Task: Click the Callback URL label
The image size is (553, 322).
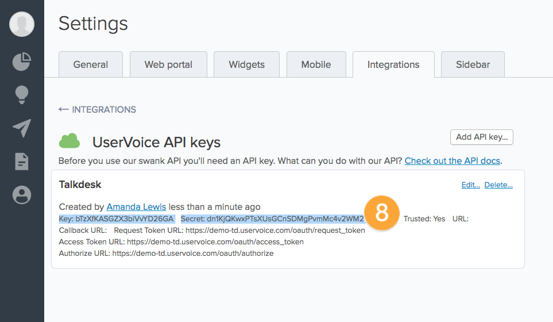Action: [83, 230]
